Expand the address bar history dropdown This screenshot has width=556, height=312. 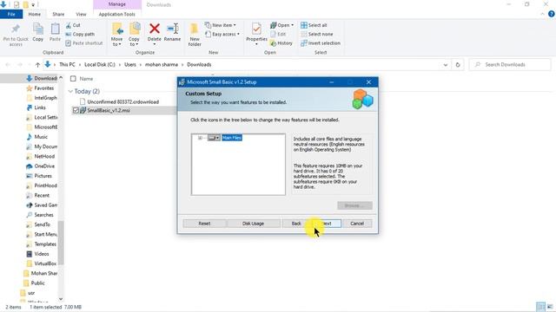tap(446, 65)
